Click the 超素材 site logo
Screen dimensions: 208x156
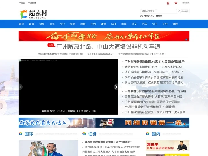point(34,14)
